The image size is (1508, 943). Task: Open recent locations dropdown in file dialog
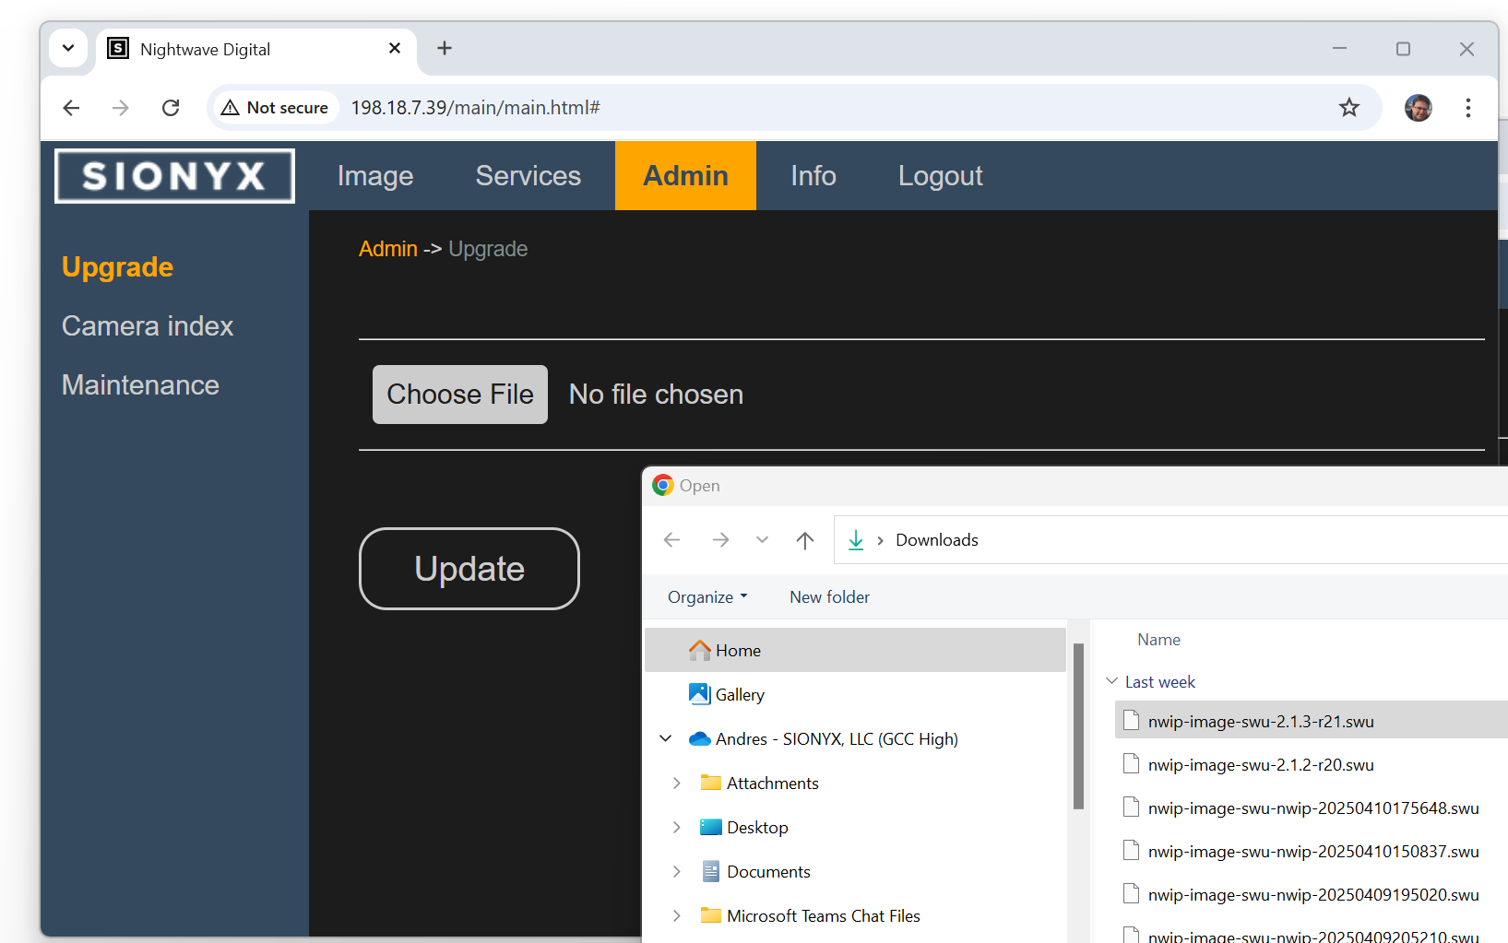pos(762,540)
